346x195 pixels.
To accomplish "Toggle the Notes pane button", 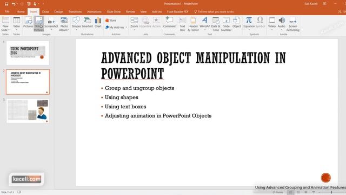I will point(278,192).
